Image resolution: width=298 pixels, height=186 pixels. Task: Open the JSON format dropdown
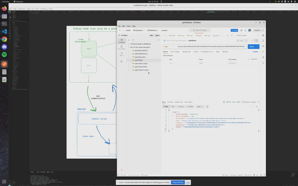[200, 107]
